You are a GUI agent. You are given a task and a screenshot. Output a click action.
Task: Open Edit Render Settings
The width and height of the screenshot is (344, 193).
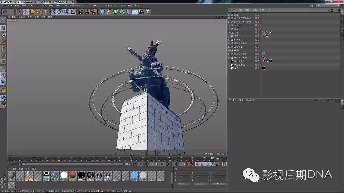[94, 12]
